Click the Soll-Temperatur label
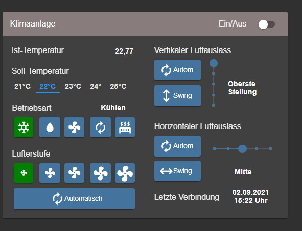302x231 pixels. [x=40, y=71]
